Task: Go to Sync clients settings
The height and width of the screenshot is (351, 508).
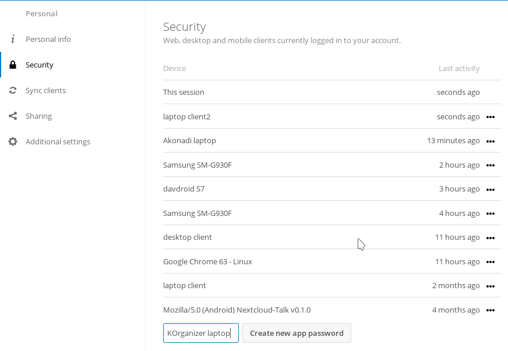Action: (x=45, y=90)
